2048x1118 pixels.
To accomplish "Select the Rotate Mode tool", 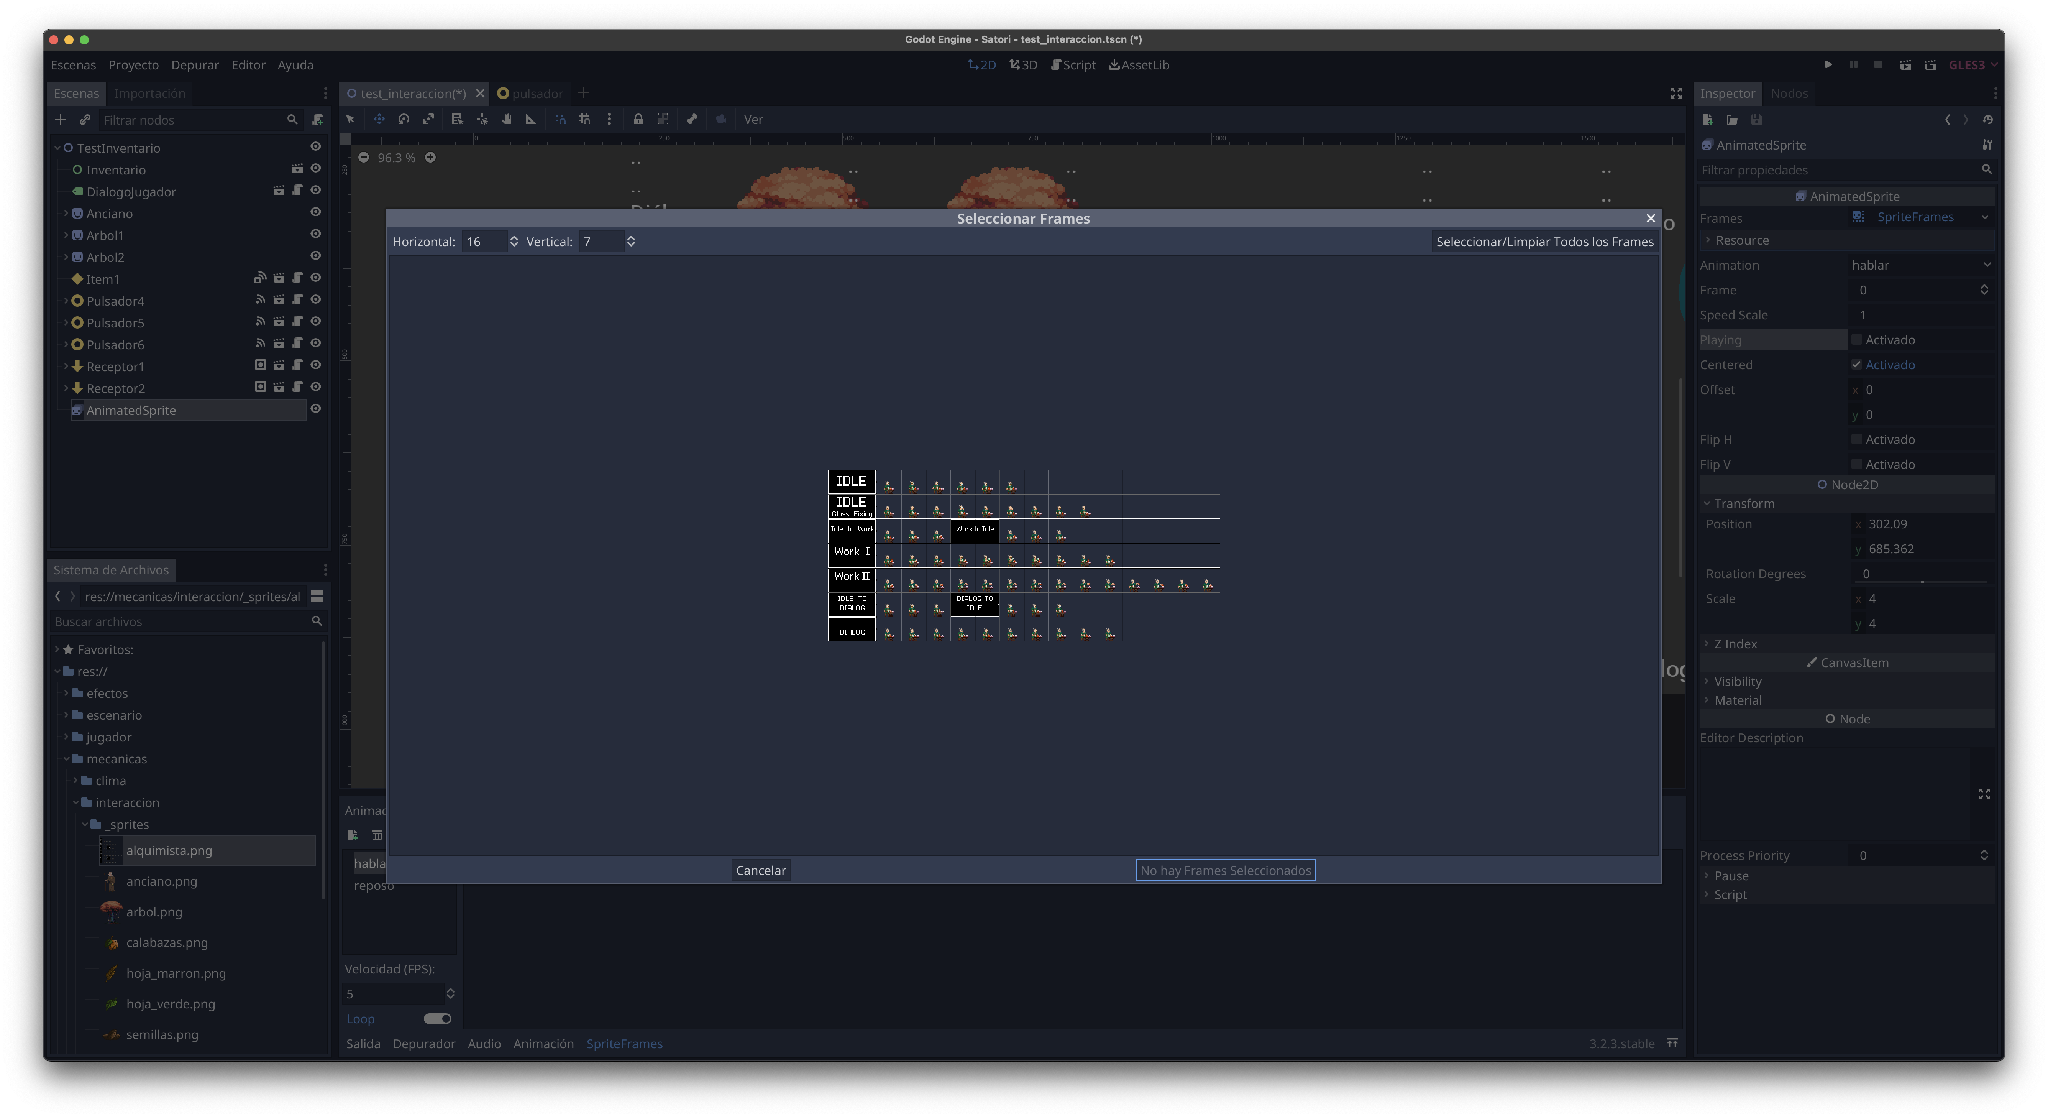I will pos(404,119).
